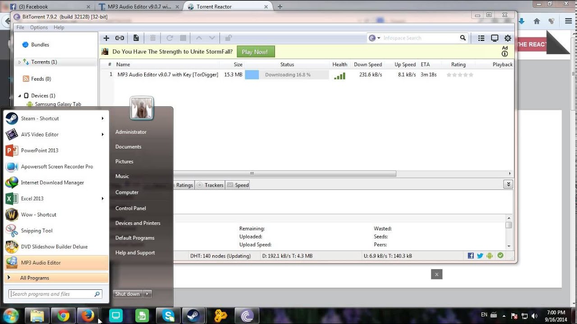Expand Excel 2013 jump list arrow

pos(103,198)
